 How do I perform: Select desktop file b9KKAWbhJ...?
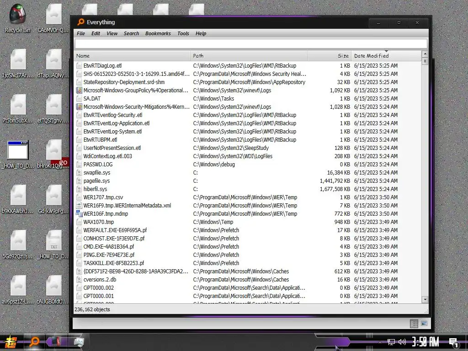pos(18,199)
